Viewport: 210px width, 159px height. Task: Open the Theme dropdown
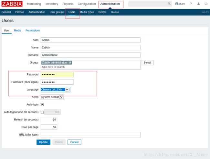coord(52,97)
